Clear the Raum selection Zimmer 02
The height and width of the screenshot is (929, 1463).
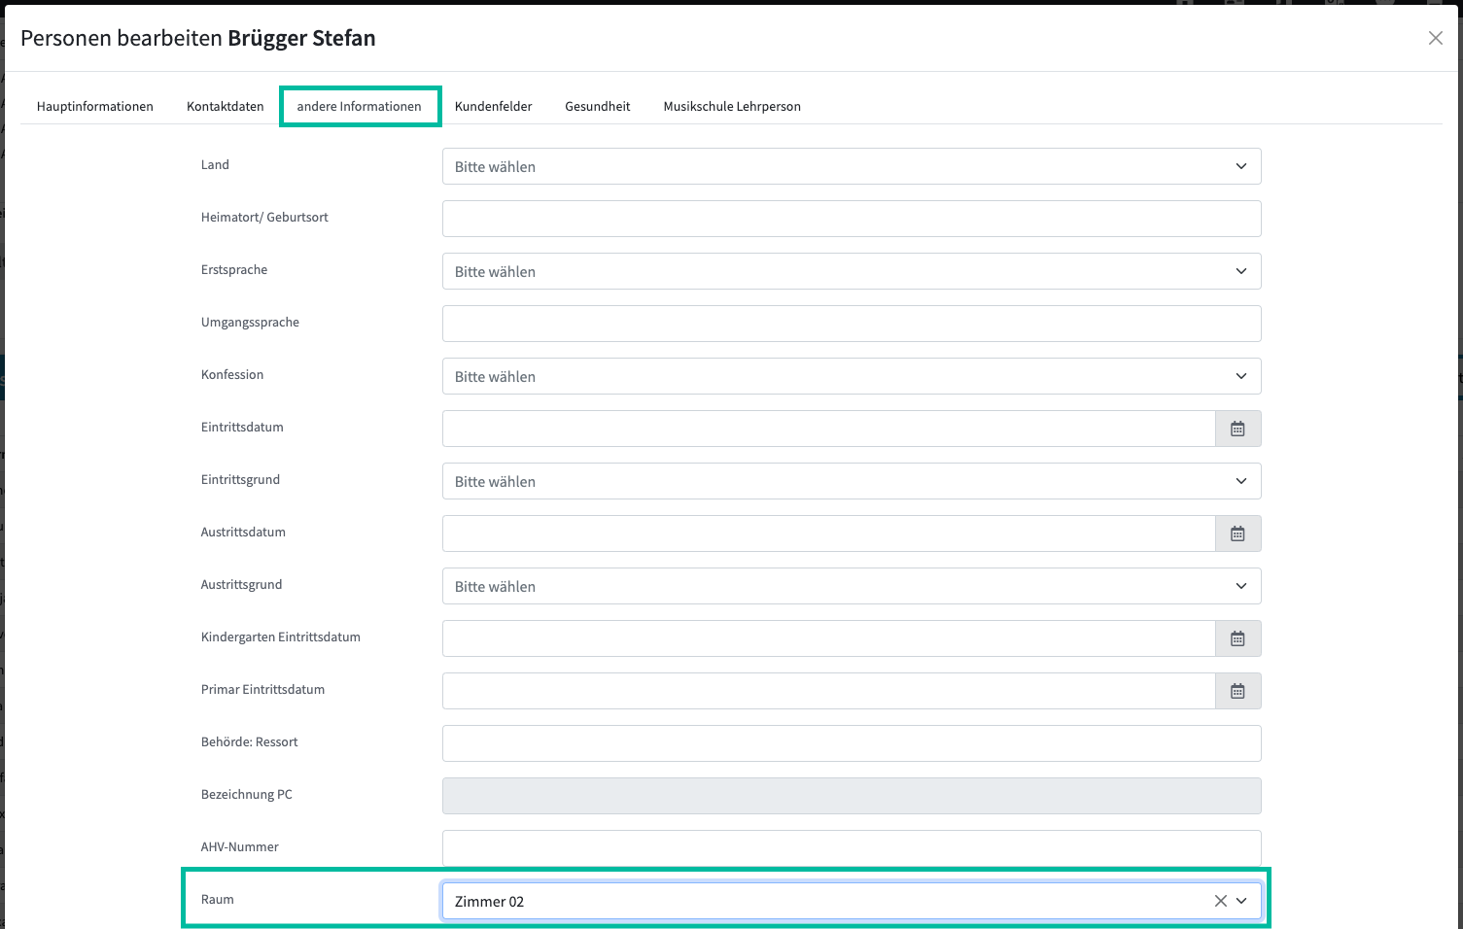tap(1221, 901)
